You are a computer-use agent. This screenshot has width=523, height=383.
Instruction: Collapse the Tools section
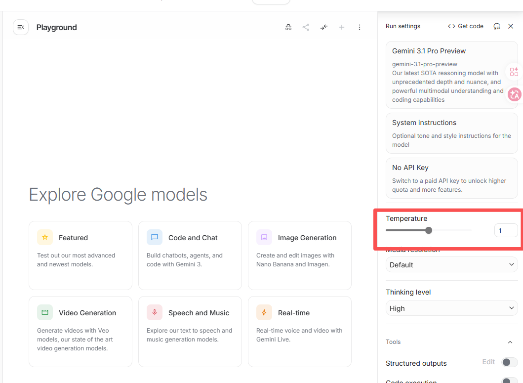tap(510, 341)
